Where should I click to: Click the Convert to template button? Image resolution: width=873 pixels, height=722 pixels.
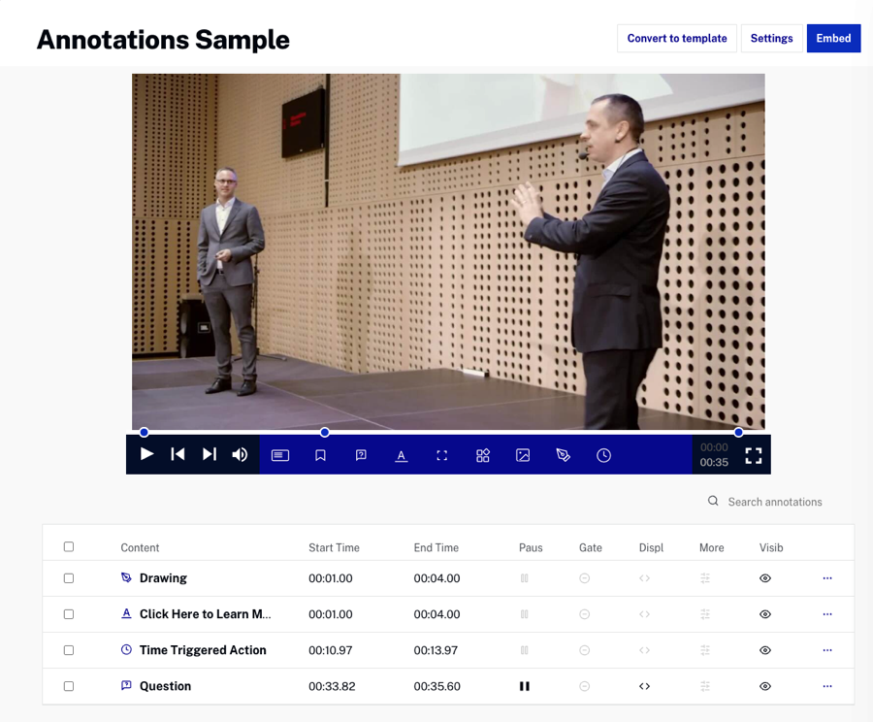tap(676, 39)
